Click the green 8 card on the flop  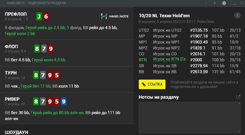(37, 49)
